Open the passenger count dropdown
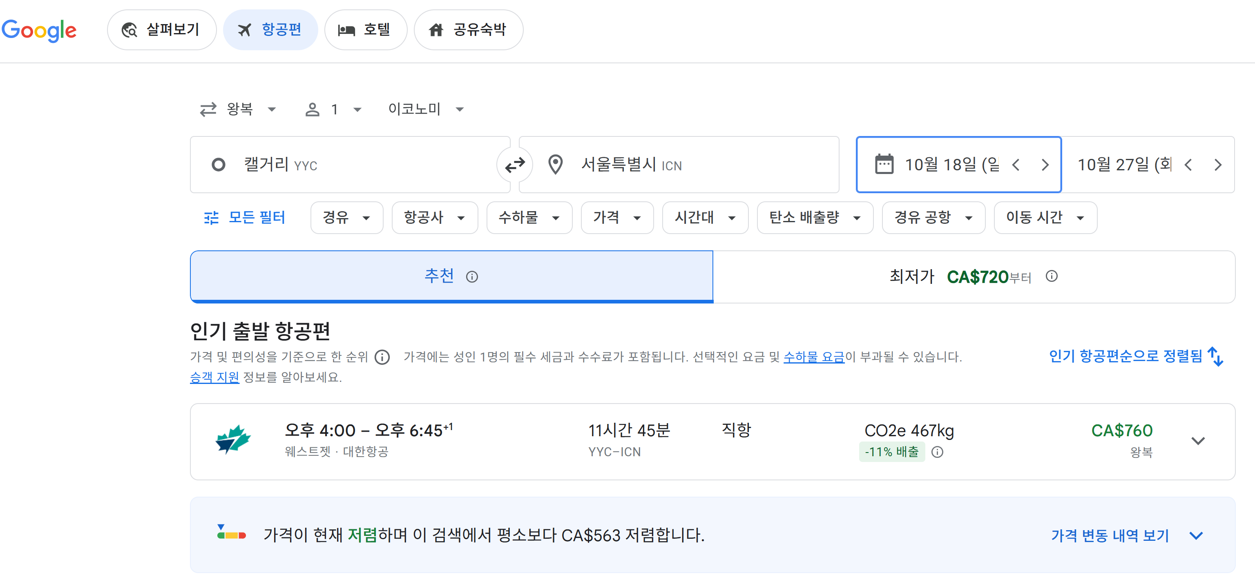1255x580 pixels. [333, 109]
